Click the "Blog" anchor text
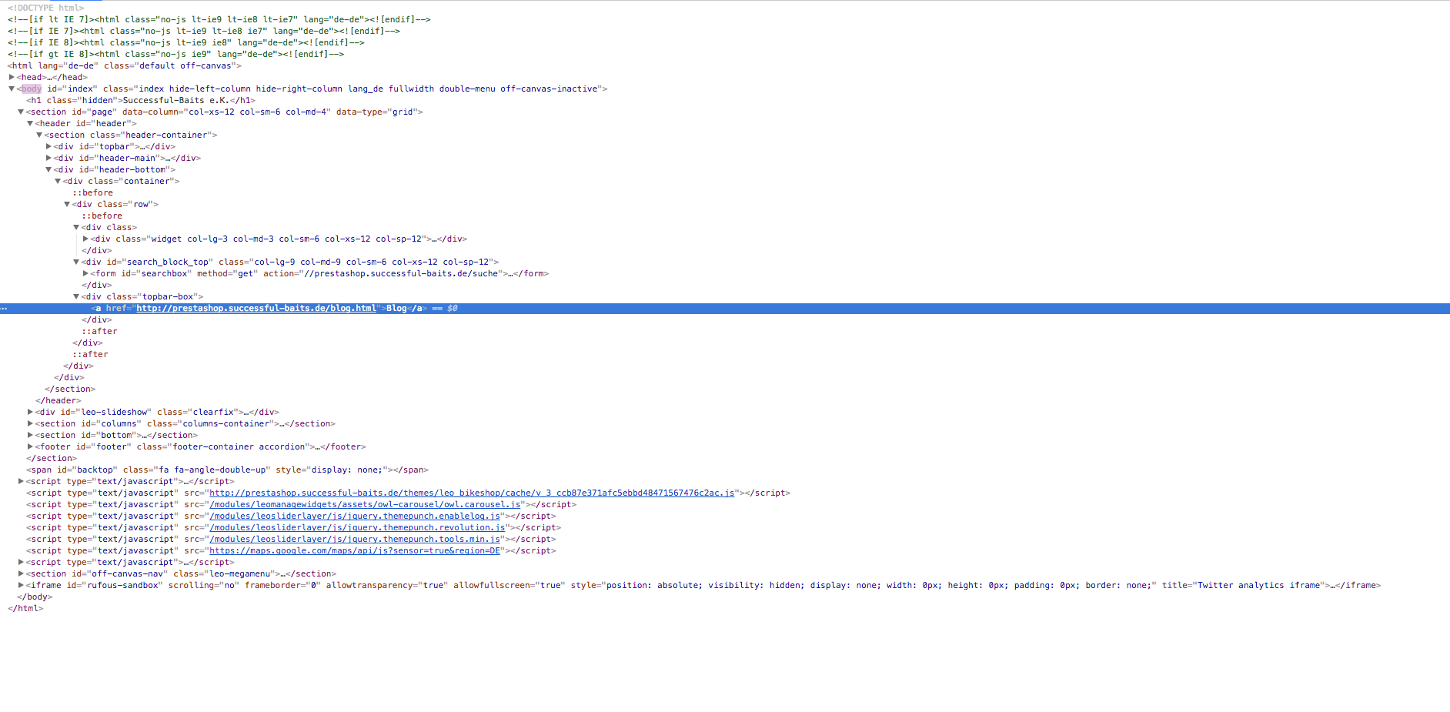This screenshot has width=1450, height=712. tap(396, 308)
